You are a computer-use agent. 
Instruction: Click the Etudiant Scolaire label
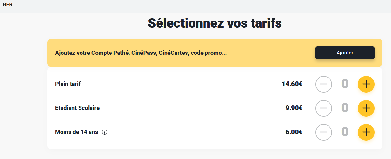[77, 108]
